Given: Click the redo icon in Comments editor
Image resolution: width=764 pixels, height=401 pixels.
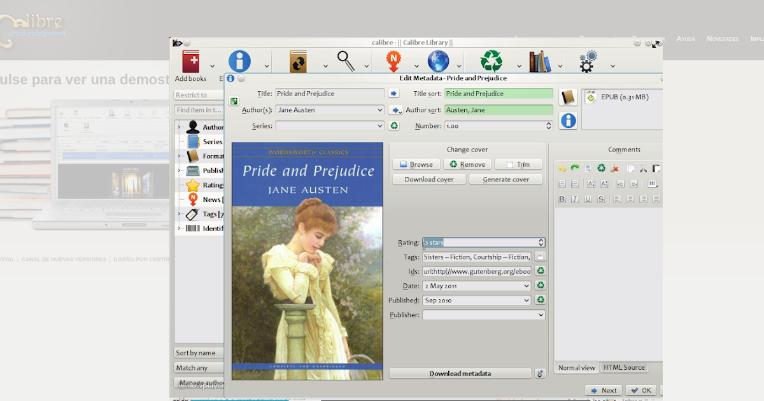Looking at the screenshot, I should coord(575,169).
